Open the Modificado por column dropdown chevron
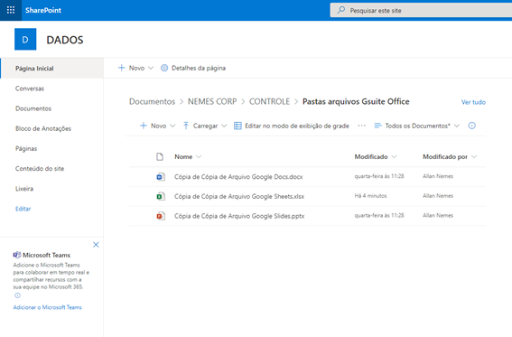The height and width of the screenshot is (337, 512). 474,156
